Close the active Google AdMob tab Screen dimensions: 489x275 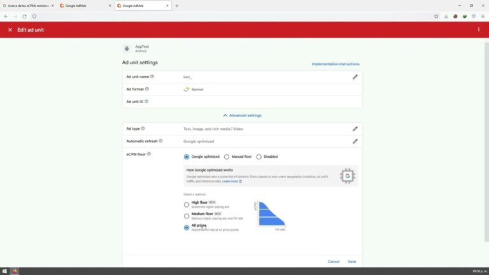click(167, 6)
